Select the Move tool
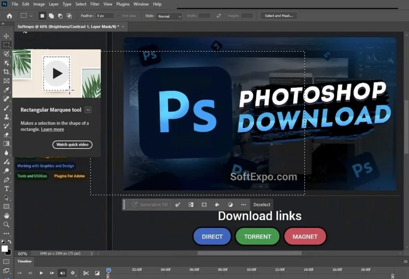Screen dimensions: 409x279 pyautogui.click(x=6, y=36)
